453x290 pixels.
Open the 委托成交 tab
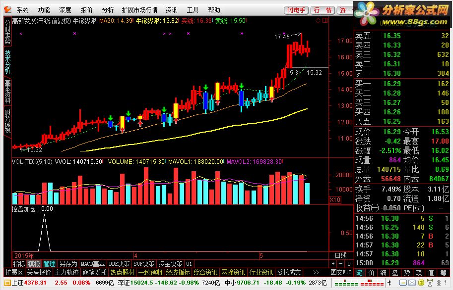coord(289,272)
